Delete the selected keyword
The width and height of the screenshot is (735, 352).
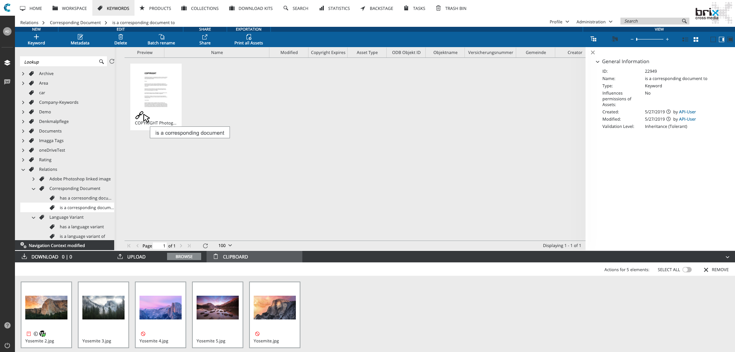coord(120,37)
